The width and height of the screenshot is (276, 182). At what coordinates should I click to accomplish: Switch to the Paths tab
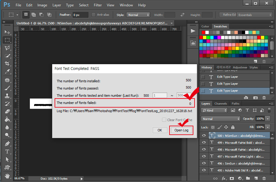(x=235, y=104)
